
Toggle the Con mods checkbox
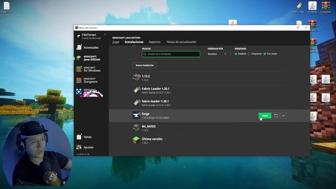(265, 54)
